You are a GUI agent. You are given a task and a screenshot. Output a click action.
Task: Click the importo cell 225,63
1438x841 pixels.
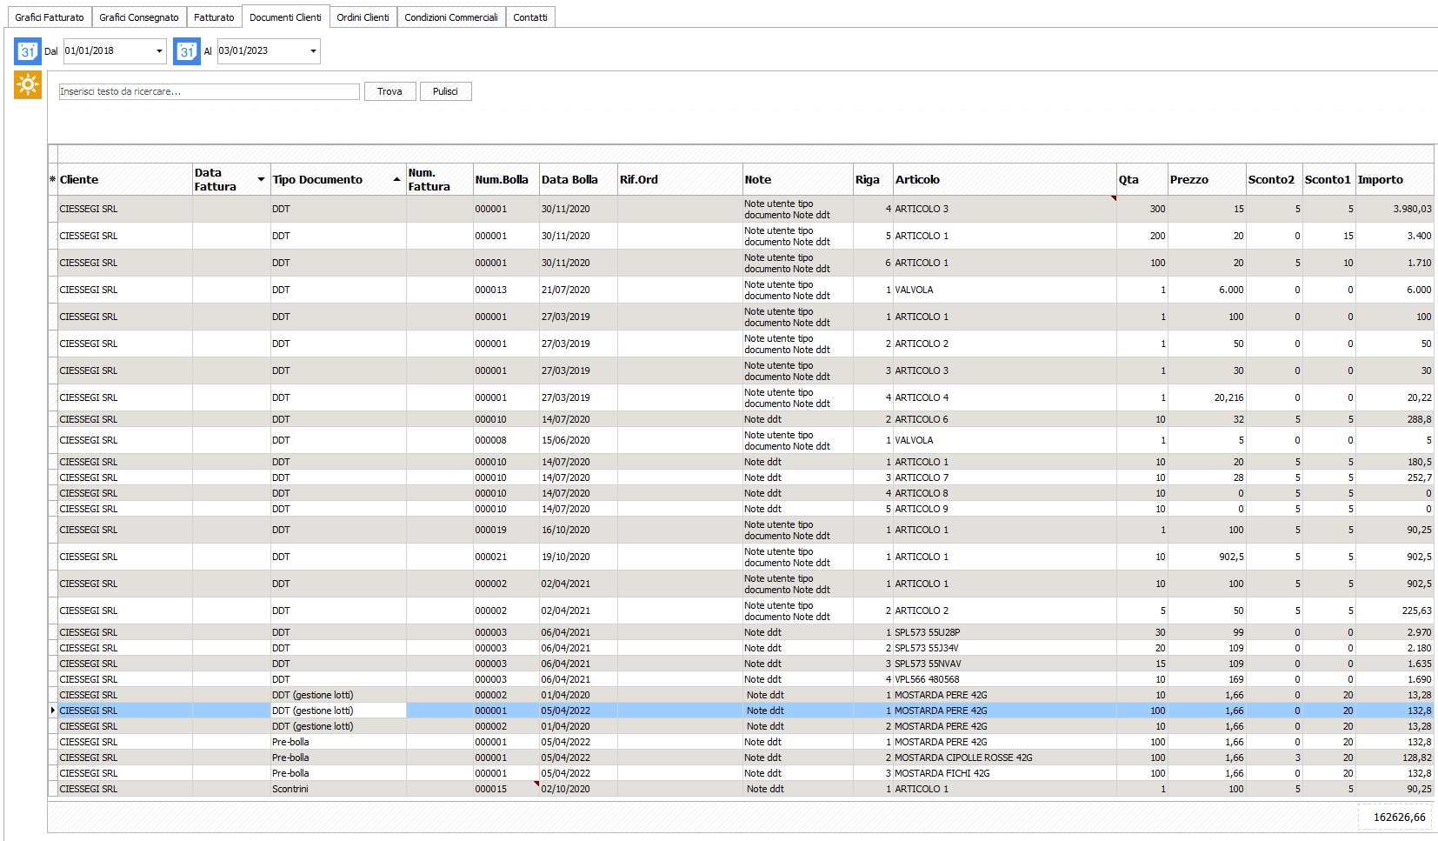[1395, 611]
